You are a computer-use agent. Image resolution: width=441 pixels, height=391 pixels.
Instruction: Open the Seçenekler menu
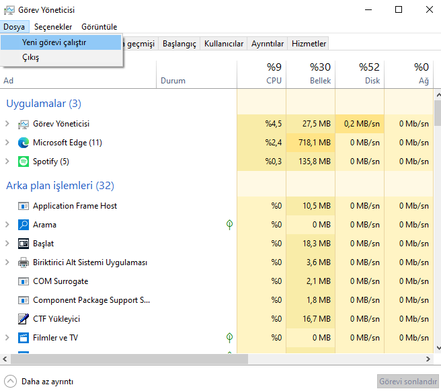tap(53, 27)
